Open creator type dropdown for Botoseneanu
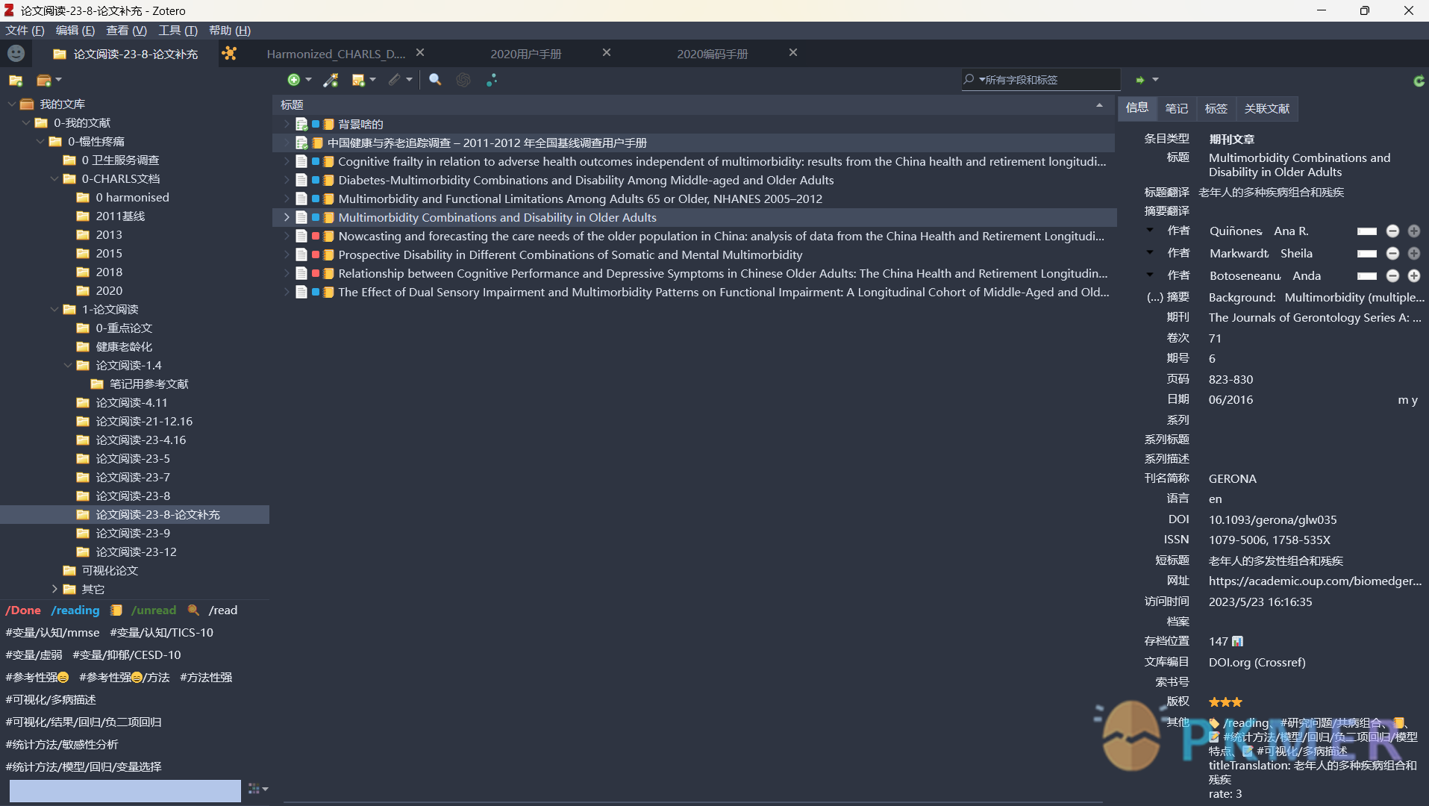Screen dimensions: 1429x806 tap(1150, 275)
